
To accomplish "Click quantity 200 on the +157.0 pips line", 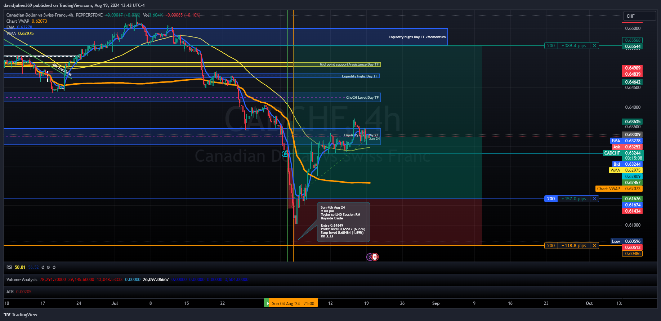I will [551, 199].
